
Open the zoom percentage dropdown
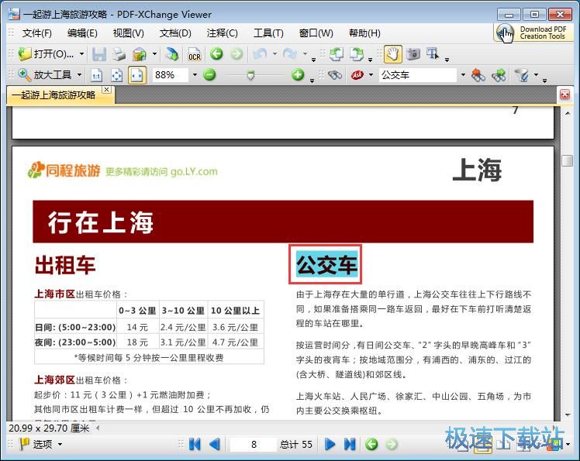tap(195, 75)
